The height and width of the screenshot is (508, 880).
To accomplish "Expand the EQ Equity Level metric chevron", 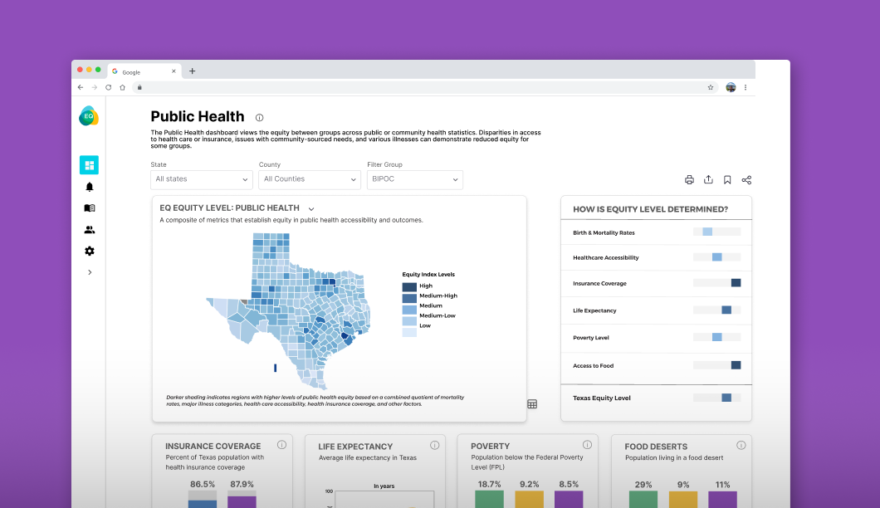I will (311, 209).
